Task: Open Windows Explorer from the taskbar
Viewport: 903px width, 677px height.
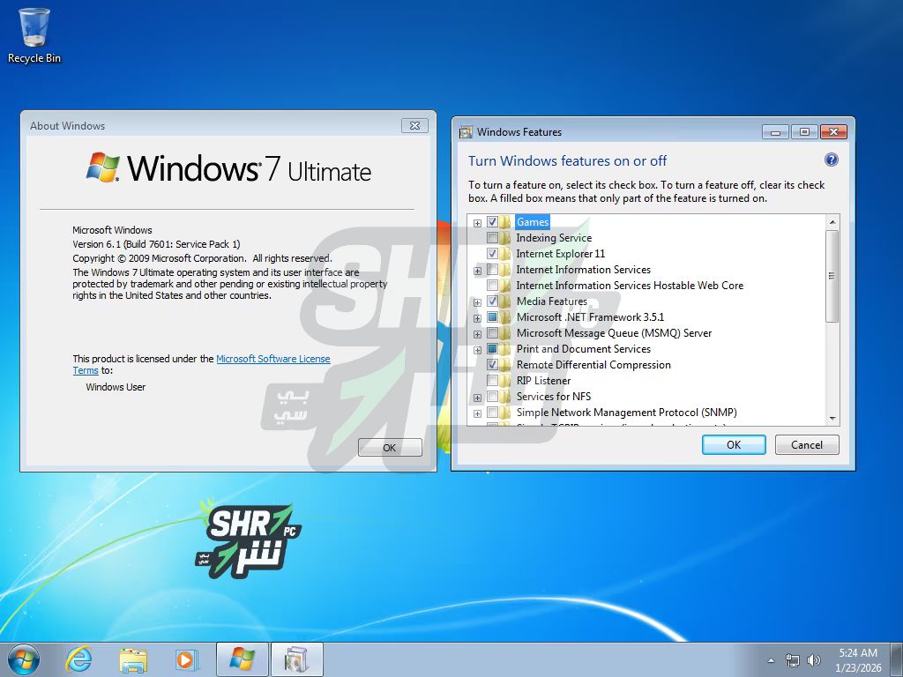Action: coord(133,659)
